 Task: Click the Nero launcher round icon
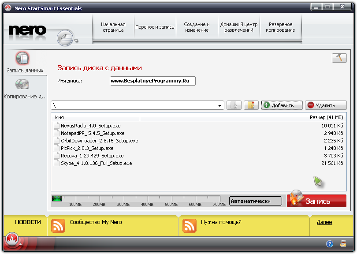[65, 38]
